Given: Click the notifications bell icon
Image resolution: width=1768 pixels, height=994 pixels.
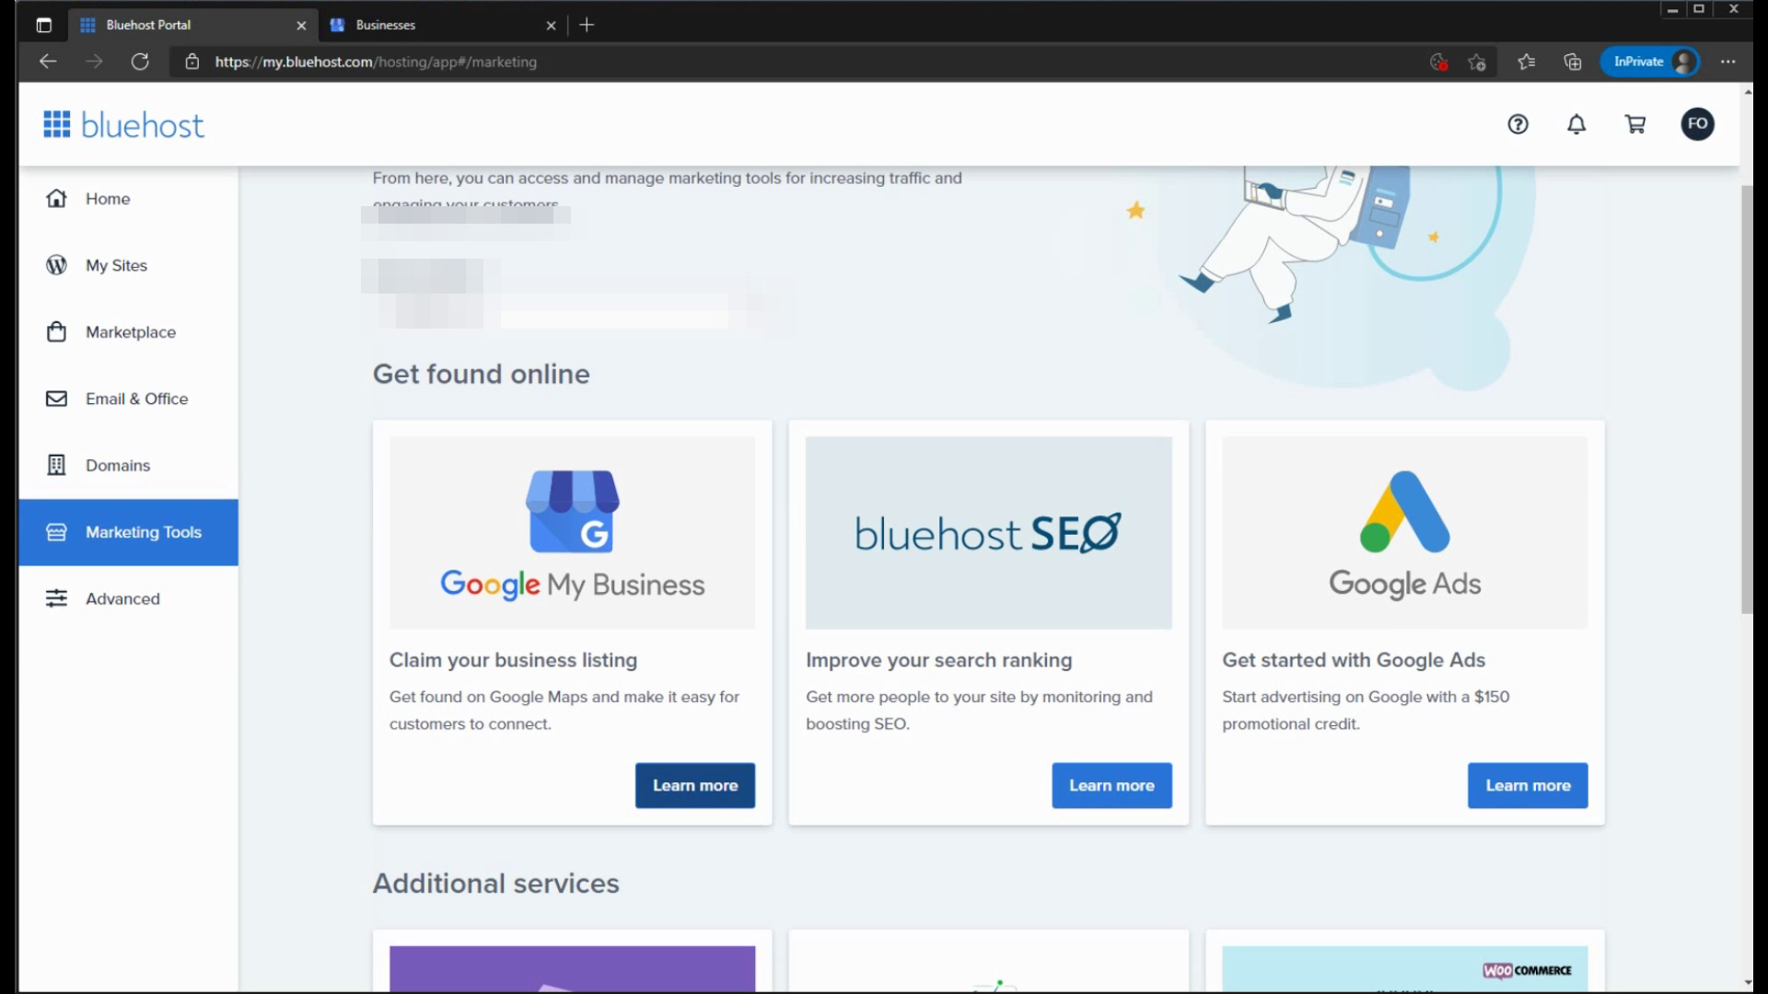Looking at the screenshot, I should tap(1576, 124).
